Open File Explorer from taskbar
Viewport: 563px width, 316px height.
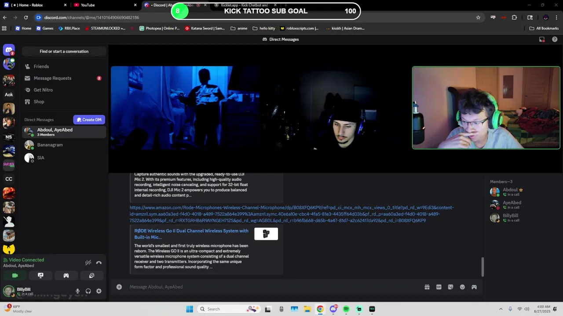[307, 309]
